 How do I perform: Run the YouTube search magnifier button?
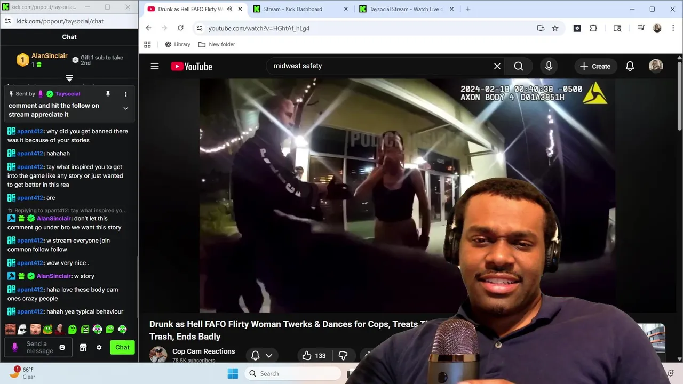pyautogui.click(x=519, y=66)
